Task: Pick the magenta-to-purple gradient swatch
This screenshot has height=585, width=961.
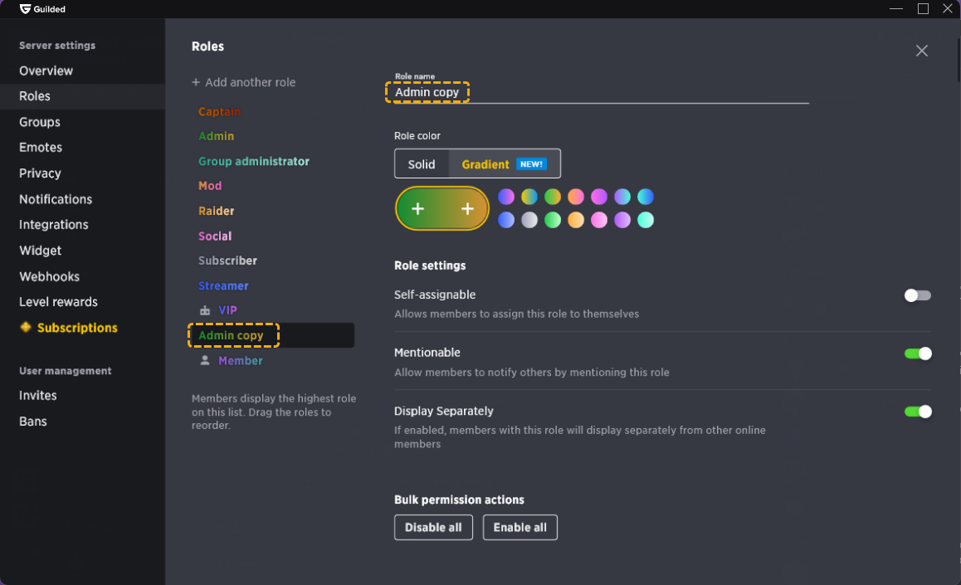Action: (599, 197)
